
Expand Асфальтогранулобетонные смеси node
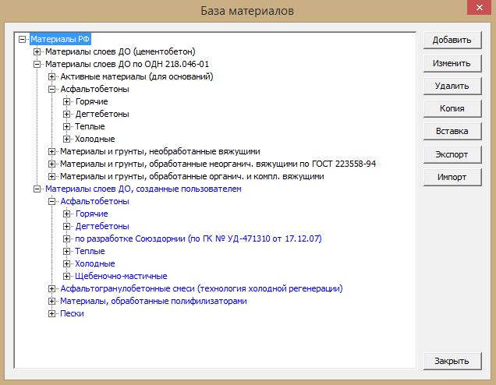point(51,288)
